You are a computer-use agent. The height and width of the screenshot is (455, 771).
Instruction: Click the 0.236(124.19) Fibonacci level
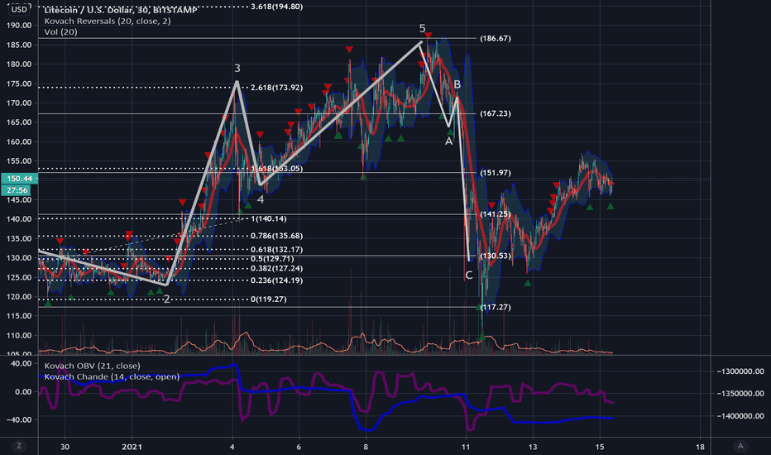276,281
